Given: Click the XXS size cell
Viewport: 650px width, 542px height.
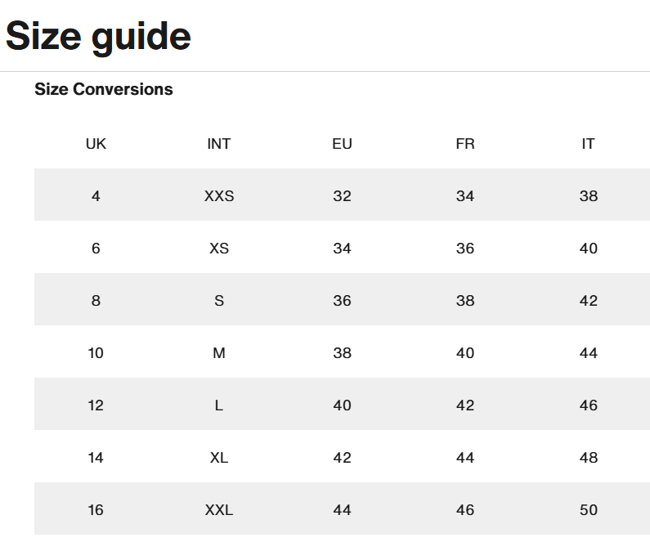Looking at the screenshot, I should tap(219, 196).
